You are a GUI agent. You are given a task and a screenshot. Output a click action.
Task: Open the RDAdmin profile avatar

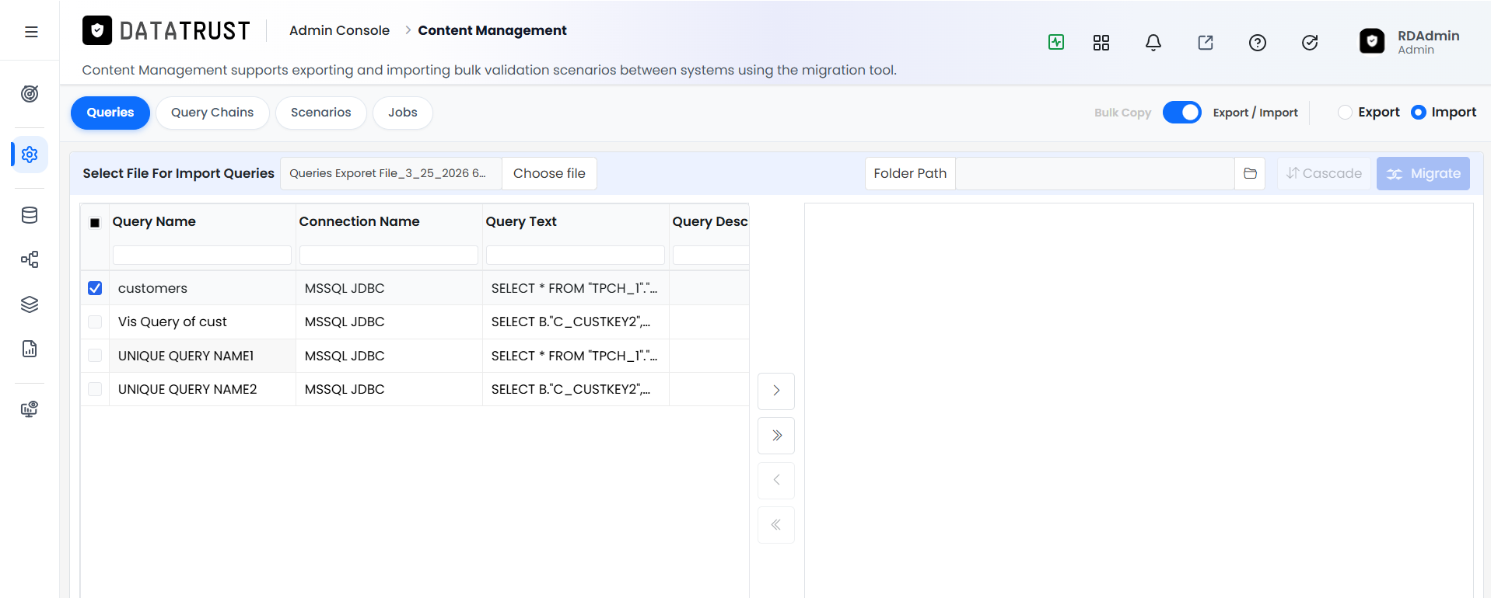tap(1372, 41)
